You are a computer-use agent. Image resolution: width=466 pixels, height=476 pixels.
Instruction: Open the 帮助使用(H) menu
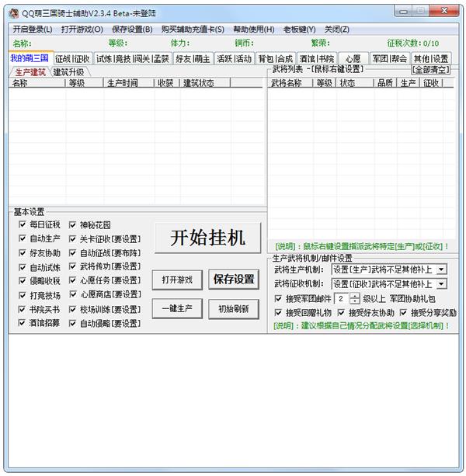click(253, 30)
